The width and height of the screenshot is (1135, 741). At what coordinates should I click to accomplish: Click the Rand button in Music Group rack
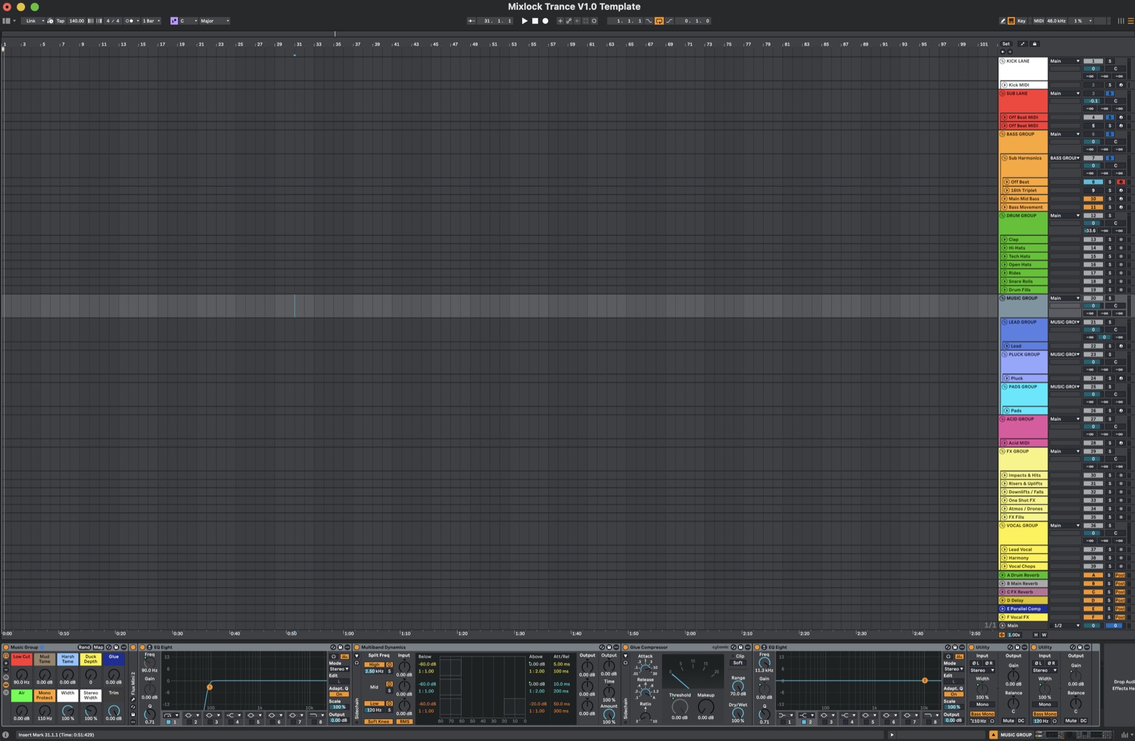(84, 647)
